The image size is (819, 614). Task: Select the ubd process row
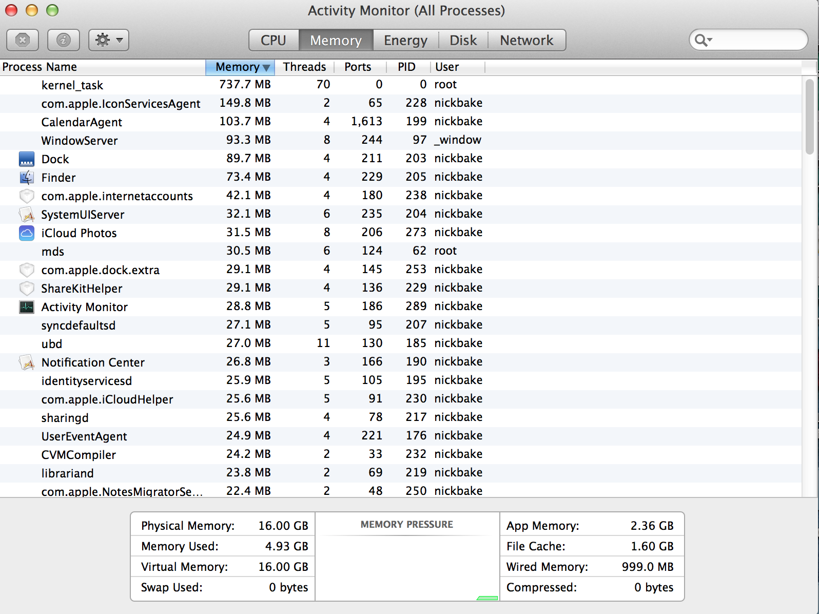(400, 343)
